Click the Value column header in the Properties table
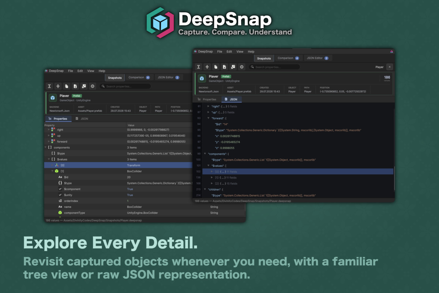The width and height of the screenshot is (439, 293). [131, 125]
